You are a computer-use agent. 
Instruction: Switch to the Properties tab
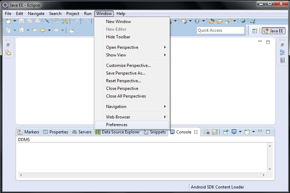pyautogui.click(x=55, y=132)
